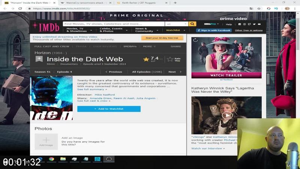This screenshot has width=300, height=169.
Task: Click the IMDb logo
Action: pyautogui.click(x=46, y=27)
